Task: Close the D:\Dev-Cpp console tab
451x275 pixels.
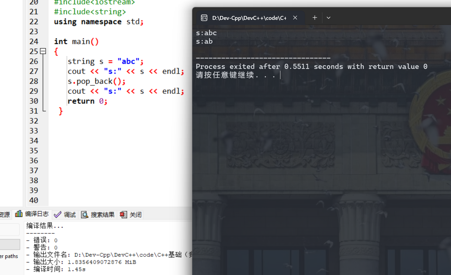Action: pyautogui.click(x=295, y=18)
